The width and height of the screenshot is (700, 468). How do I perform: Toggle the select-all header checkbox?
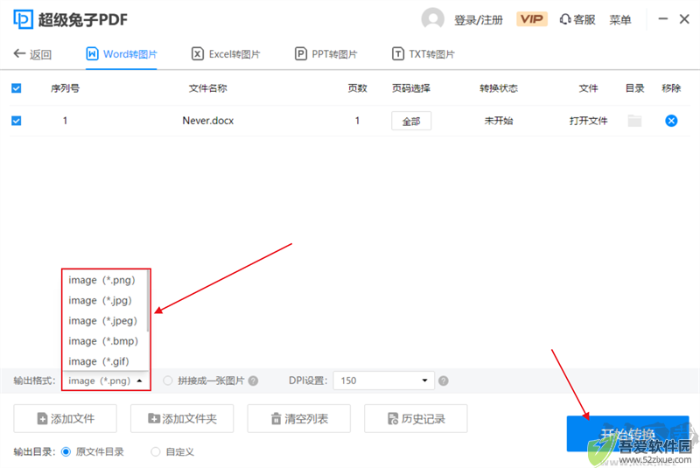(16, 88)
